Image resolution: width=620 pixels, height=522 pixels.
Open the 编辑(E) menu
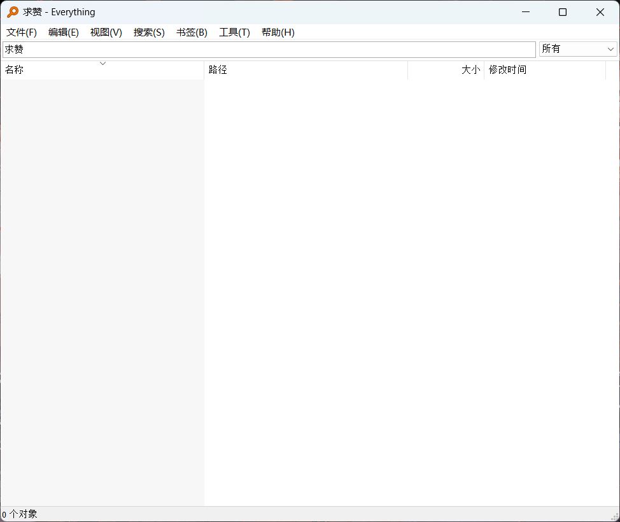(x=63, y=32)
